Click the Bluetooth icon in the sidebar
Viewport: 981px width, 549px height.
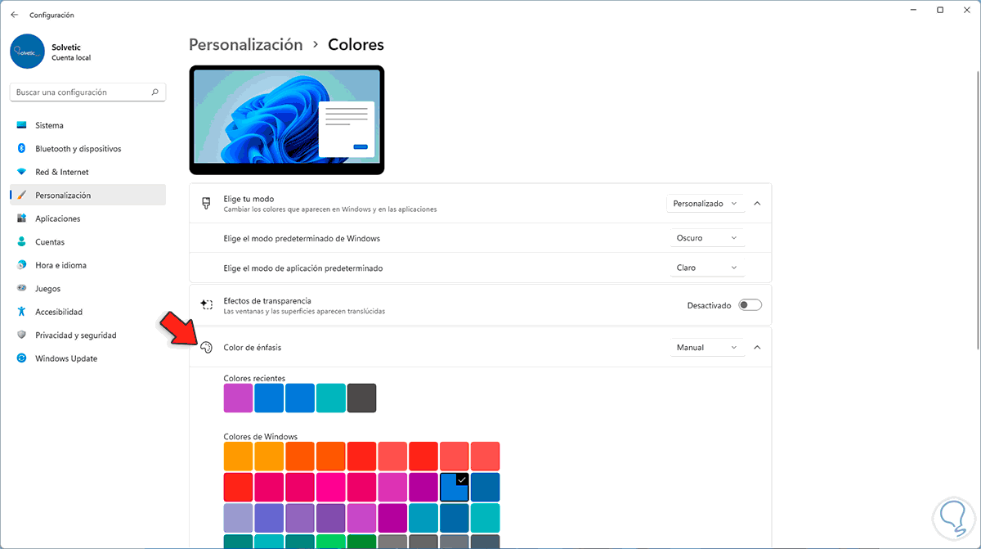click(x=21, y=149)
